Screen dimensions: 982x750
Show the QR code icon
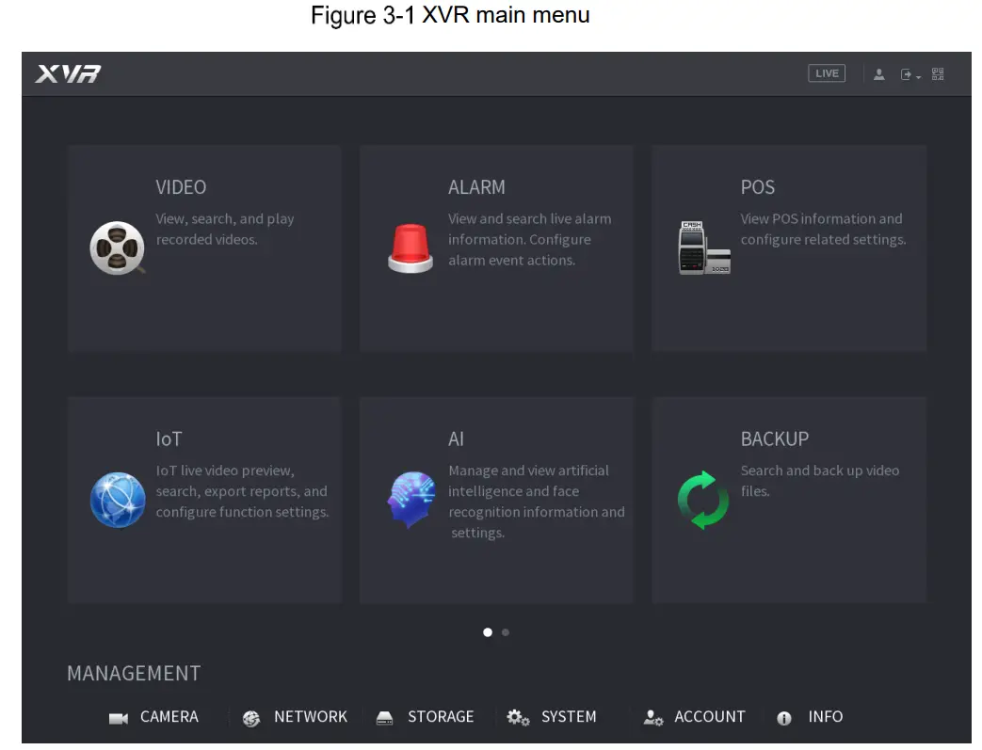click(938, 74)
